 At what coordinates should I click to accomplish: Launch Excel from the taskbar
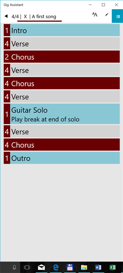113,267
